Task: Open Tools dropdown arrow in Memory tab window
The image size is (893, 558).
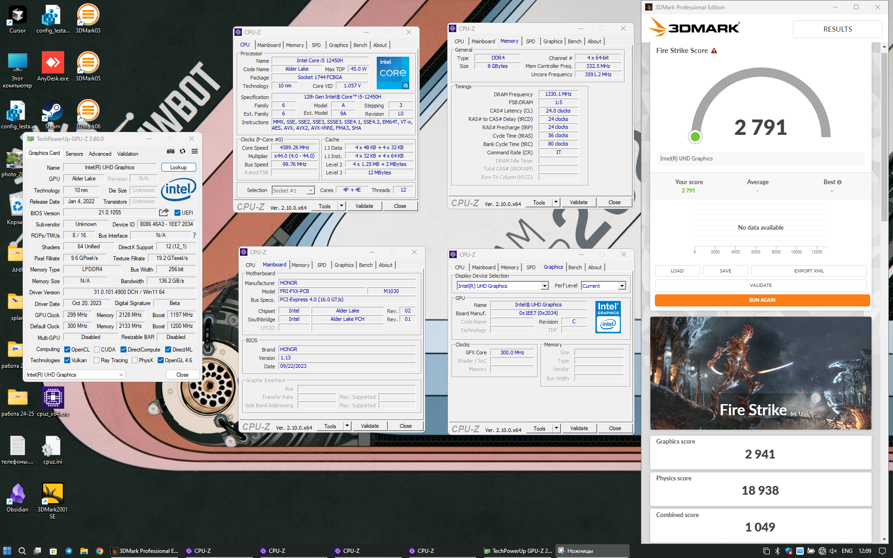Action: click(556, 202)
